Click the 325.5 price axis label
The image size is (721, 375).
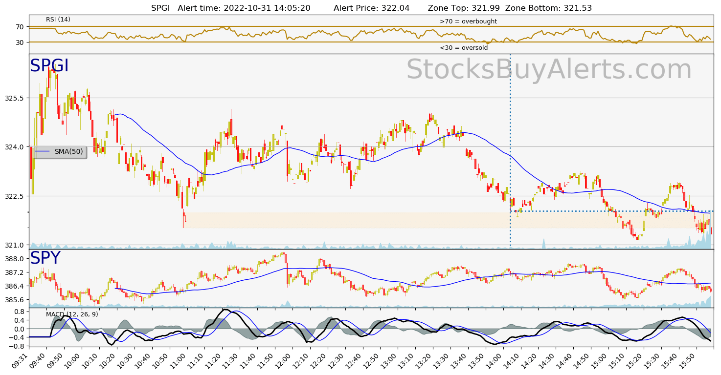coord(15,98)
